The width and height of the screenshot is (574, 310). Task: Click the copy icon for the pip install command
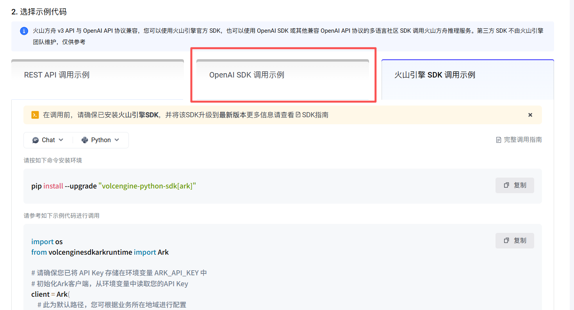(x=506, y=185)
